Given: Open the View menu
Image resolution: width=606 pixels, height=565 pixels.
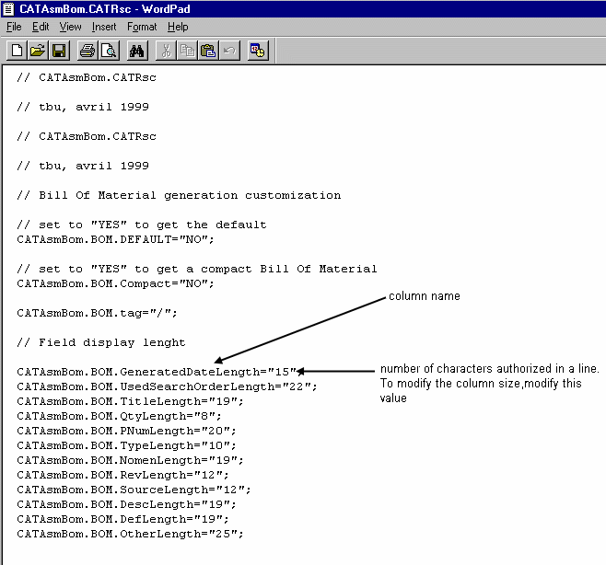Looking at the screenshot, I should [71, 27].
